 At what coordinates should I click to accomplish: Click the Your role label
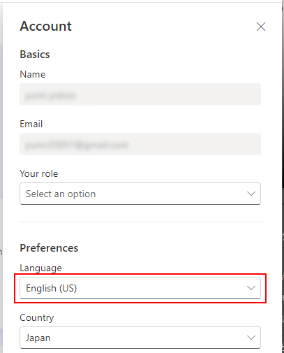coord(39,173)
